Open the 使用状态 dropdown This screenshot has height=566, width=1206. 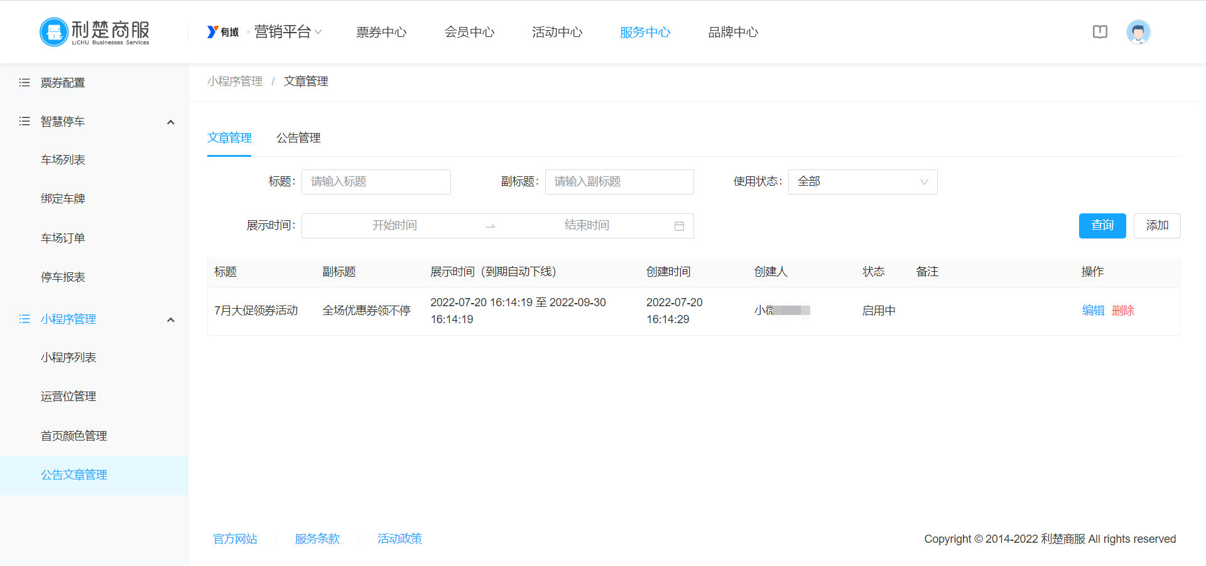click(x=862, y=182)
